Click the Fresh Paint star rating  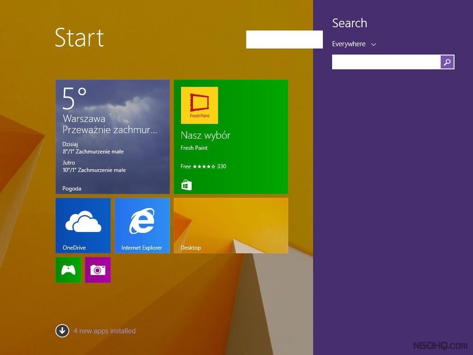point(204,167)
